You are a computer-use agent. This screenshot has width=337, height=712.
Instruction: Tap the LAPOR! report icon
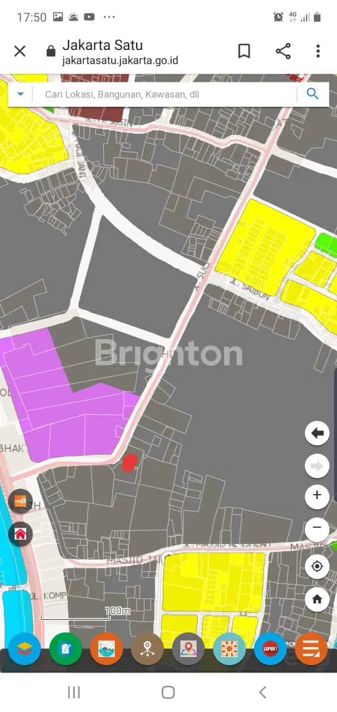270,649
